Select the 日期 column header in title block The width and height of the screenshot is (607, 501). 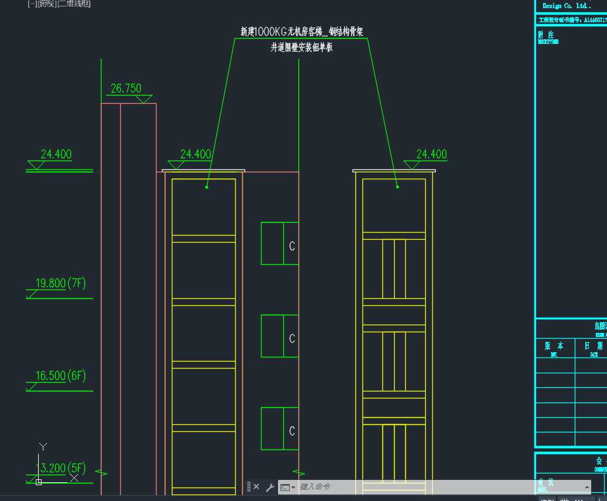click(x=594, y=346)
